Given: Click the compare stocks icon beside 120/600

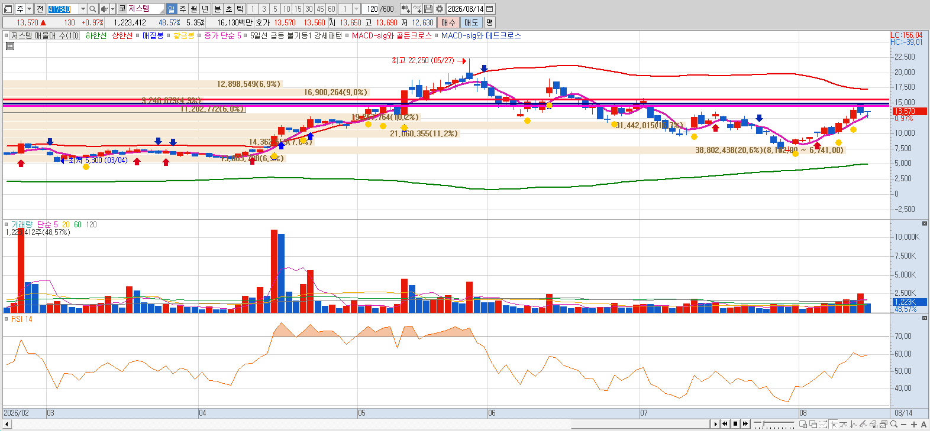Looking at the screenshot, I should (x=405, y=9).
